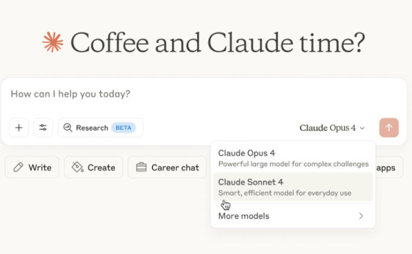
Task: Click the Write suggestion button
Action: (32, 167)
